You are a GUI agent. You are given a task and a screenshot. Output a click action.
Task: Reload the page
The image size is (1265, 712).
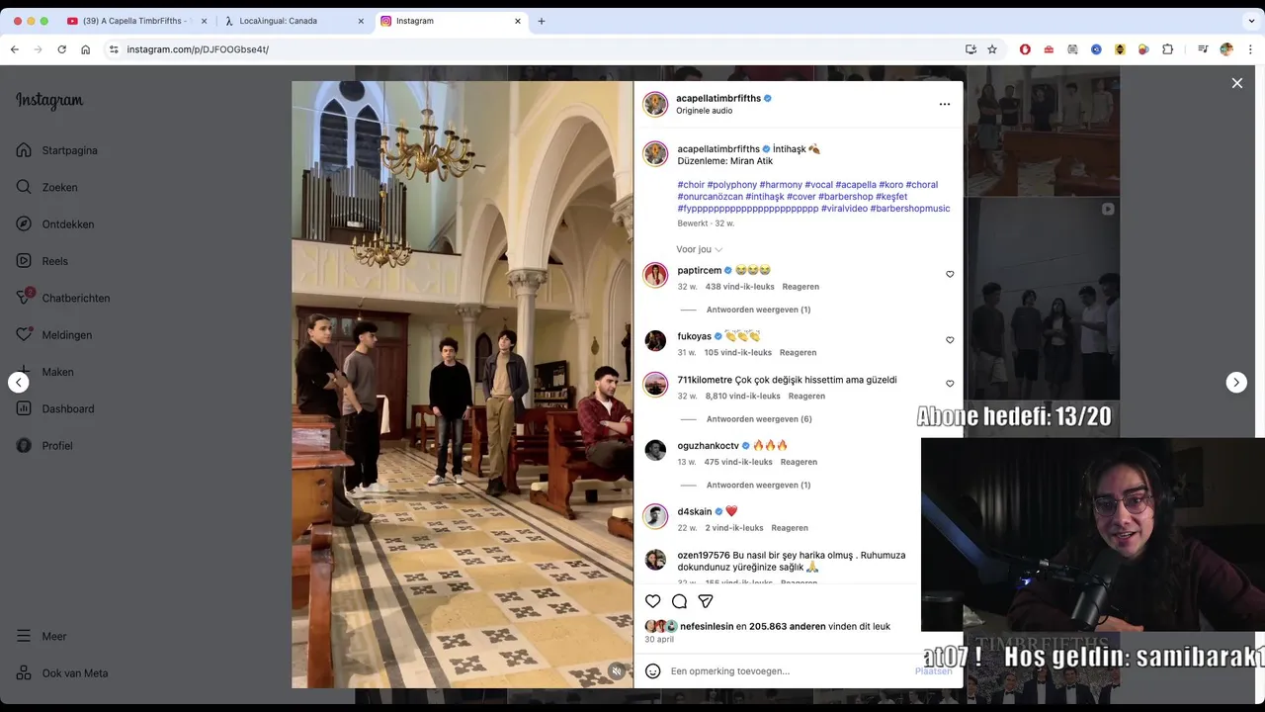(61, 49)
